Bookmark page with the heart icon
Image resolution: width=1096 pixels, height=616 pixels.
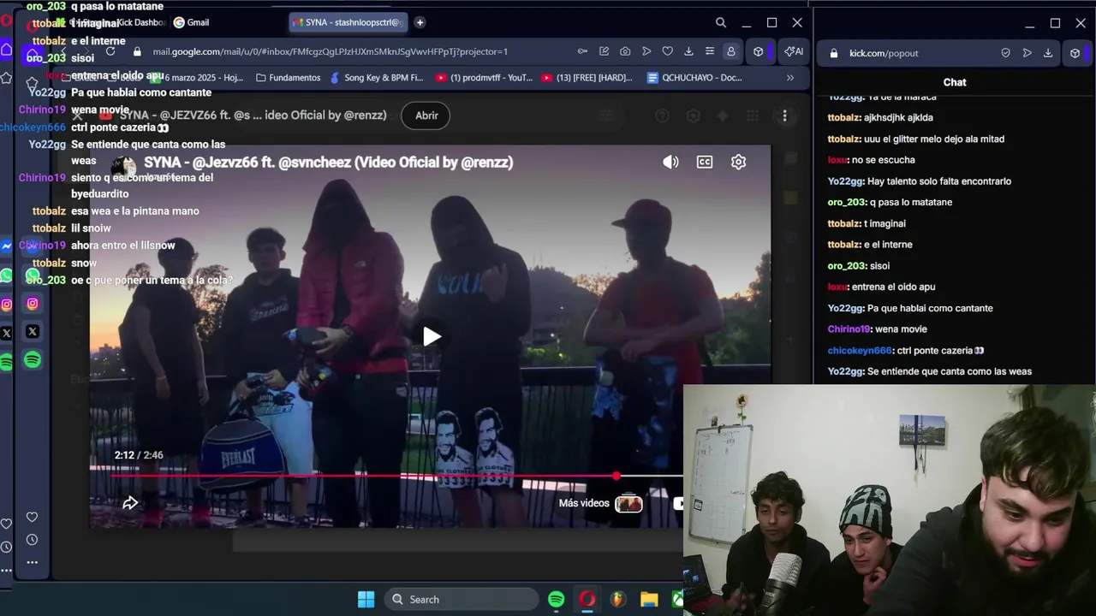[667, 51]
